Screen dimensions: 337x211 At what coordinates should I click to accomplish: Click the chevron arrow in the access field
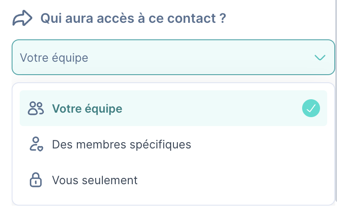pyautogui.click(x=320, y=58)
